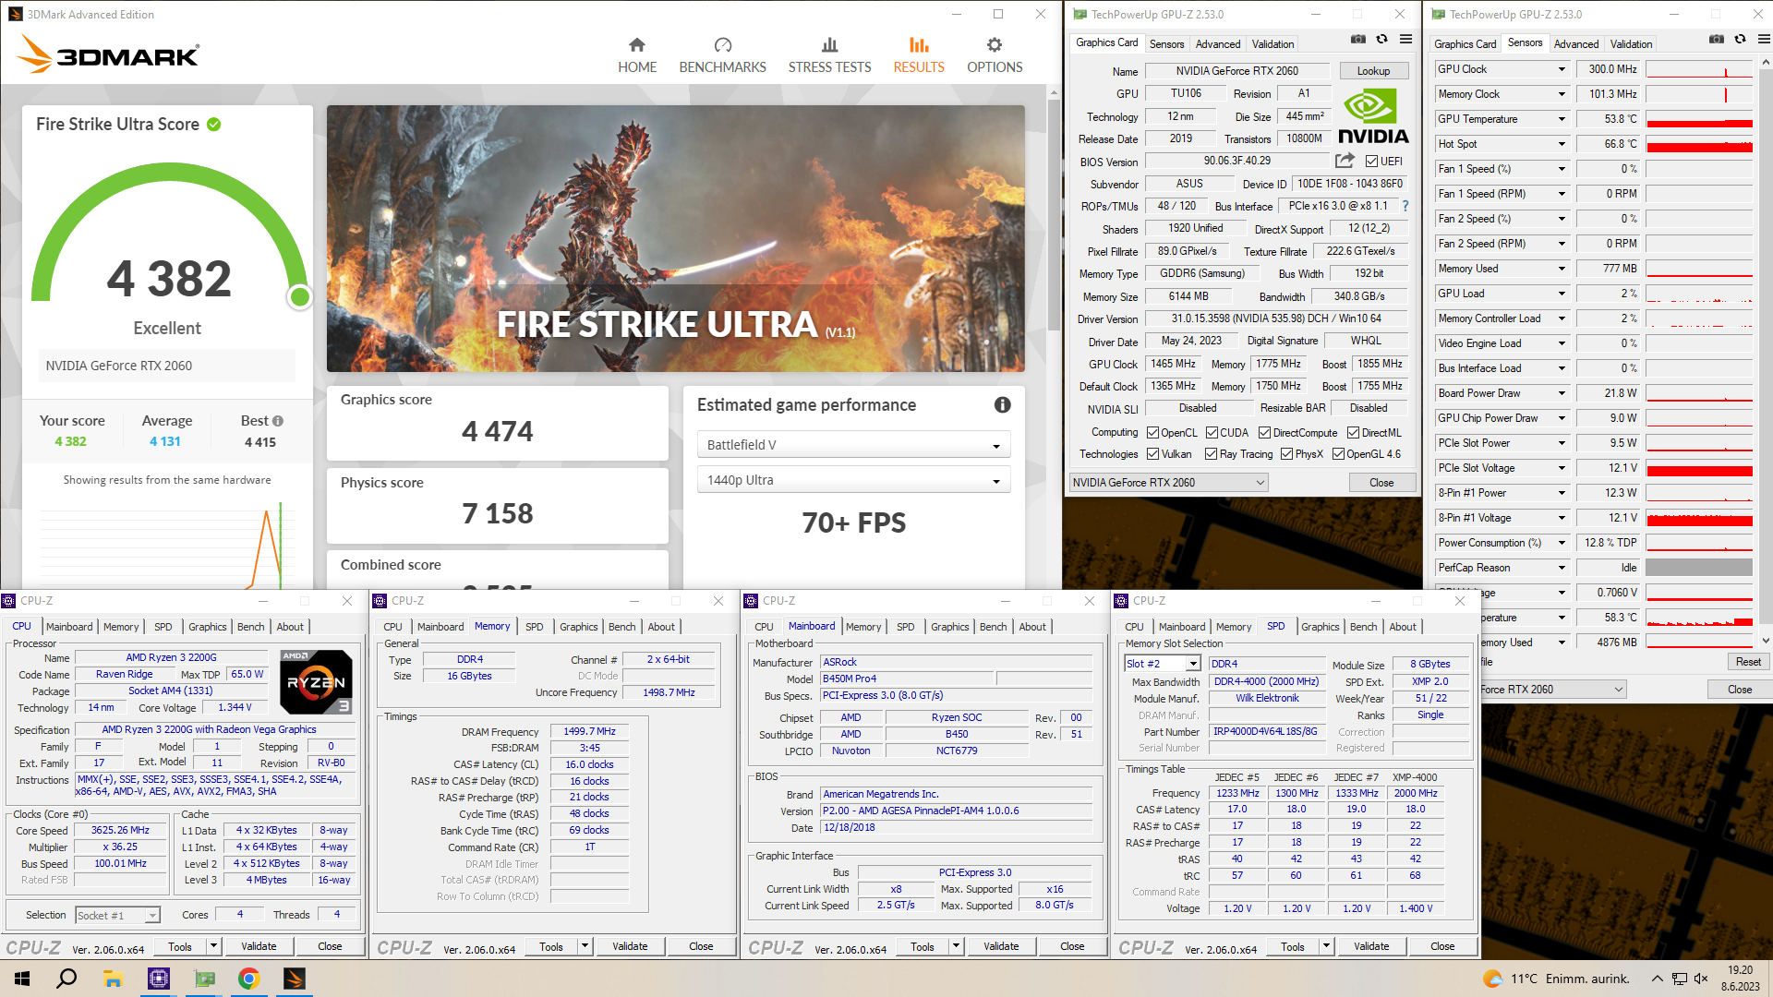
Task: Open the 3DMark Home icon
Action: [637, 44]
